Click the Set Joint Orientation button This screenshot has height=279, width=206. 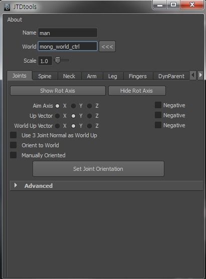(98, 169)
